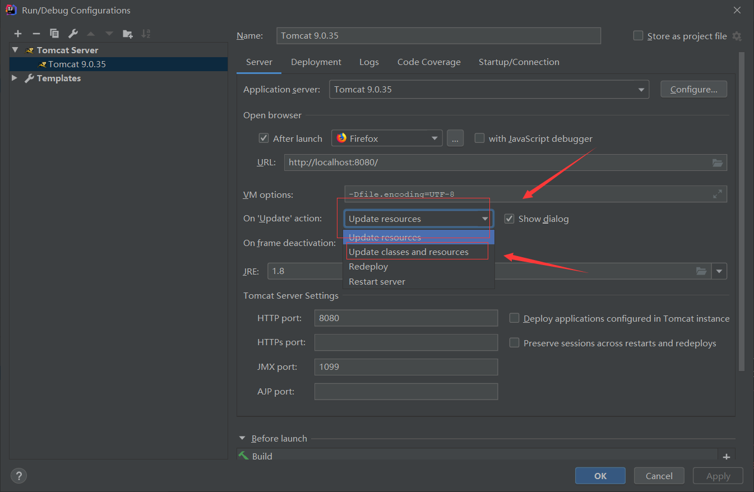This screenshot has width=754, height=492.
Task: Open settings gear beside Store as project file
Action: coord(737,36)
